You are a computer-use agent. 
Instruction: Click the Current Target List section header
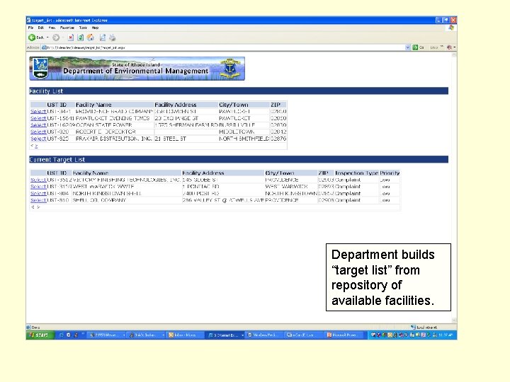(239, 159)
